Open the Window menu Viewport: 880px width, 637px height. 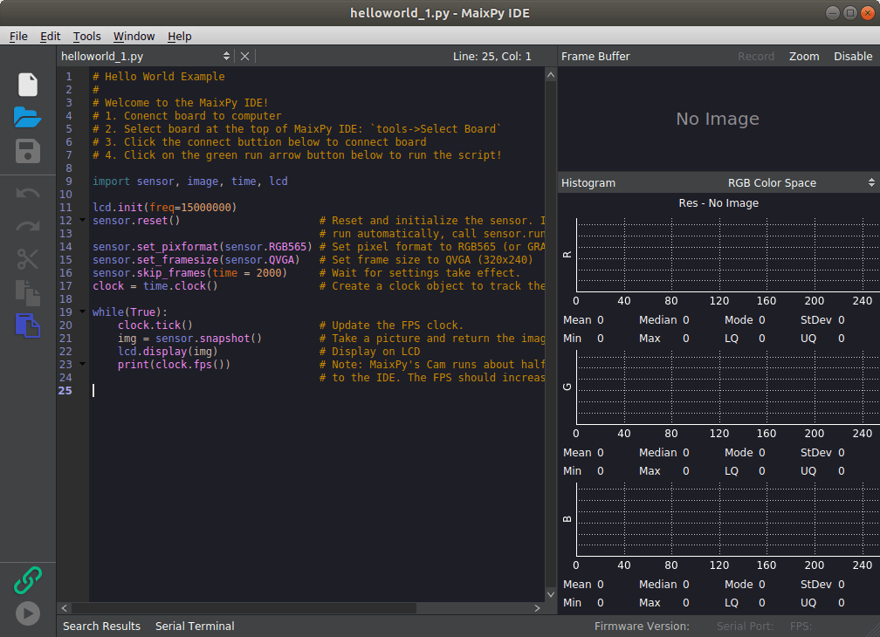point(134,36)
